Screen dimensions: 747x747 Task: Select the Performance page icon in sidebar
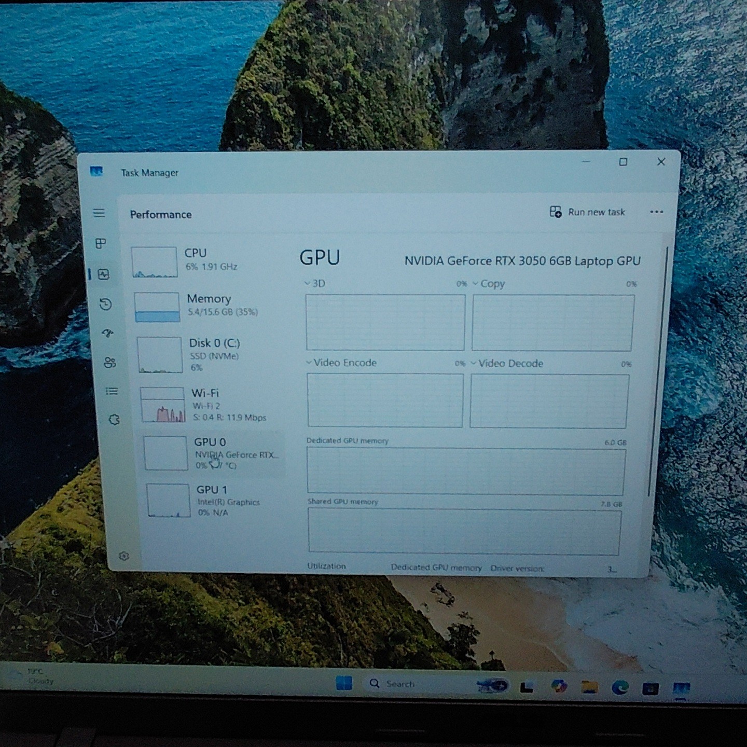tap(103, 274)
